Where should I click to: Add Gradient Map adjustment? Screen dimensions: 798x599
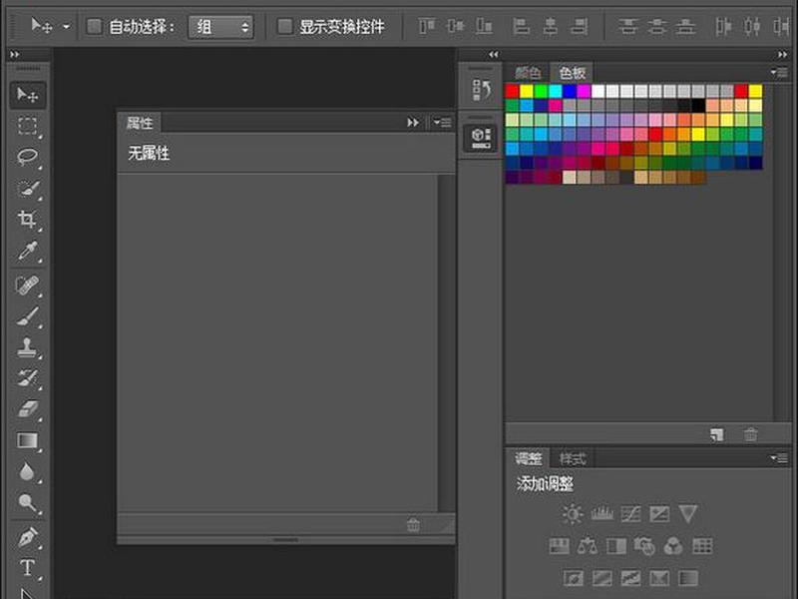pyautogui.click(x=688, y=578)
